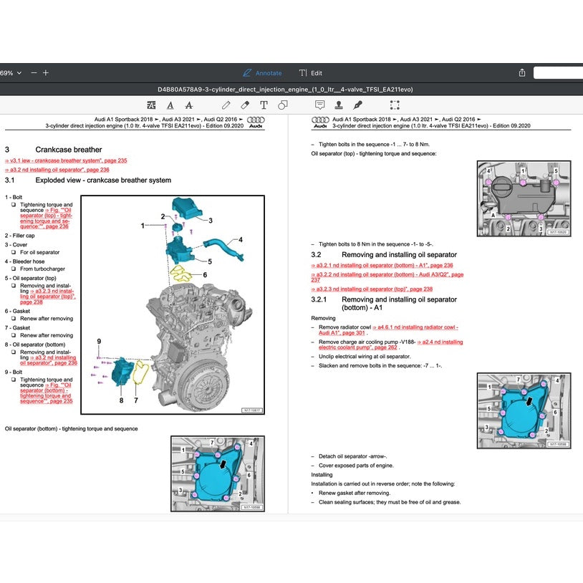Activate the selection rectangle tool
Viewport: 583px width, 583px height.
(395, 105)
